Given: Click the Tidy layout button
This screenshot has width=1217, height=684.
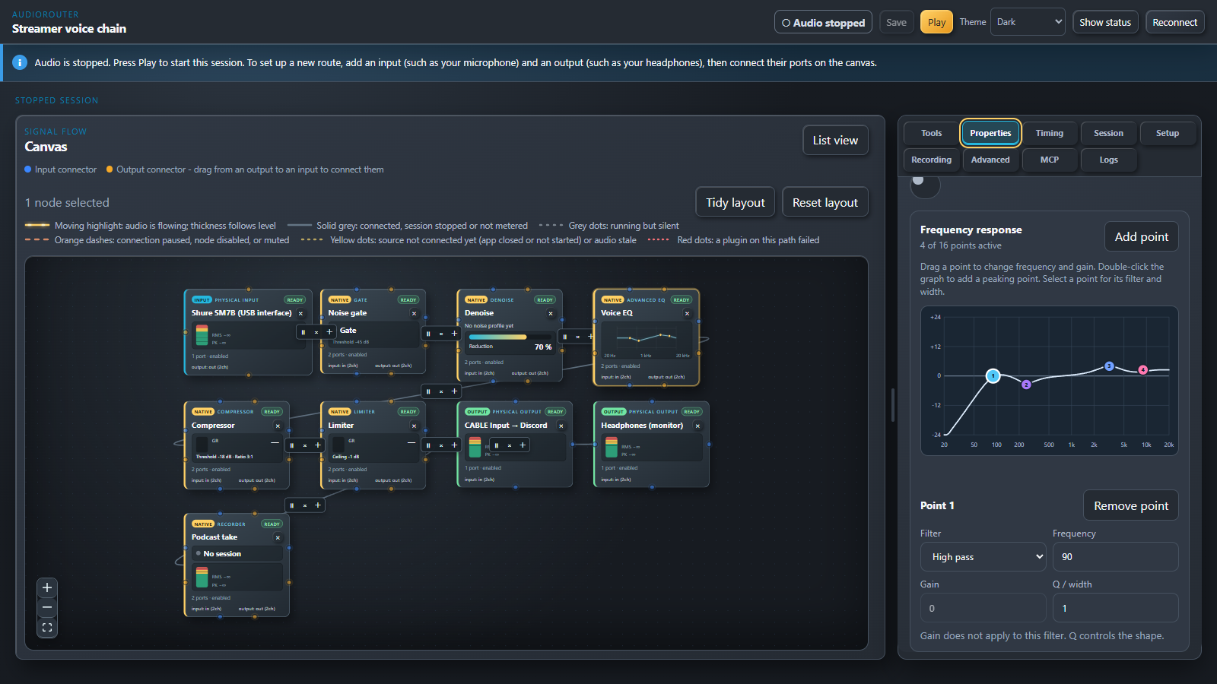Looking at the screenshot, I should click(x=735, y=202).
